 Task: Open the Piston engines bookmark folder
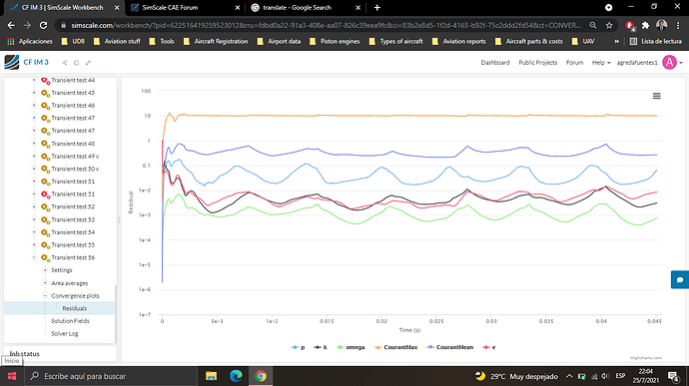click(x=335, y=41)
